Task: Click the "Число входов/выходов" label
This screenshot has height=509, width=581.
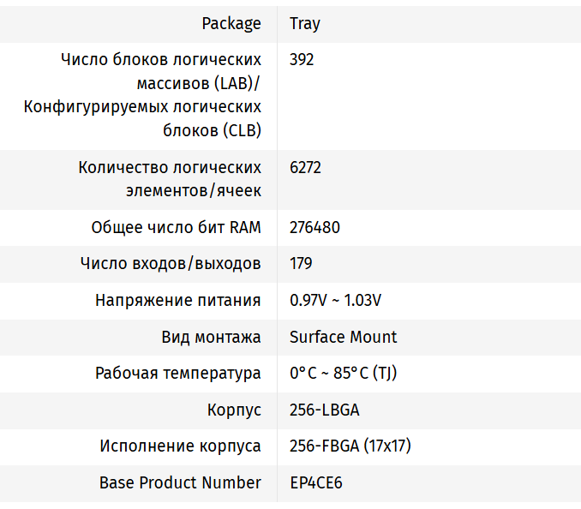Action: (x=171, y=264)
